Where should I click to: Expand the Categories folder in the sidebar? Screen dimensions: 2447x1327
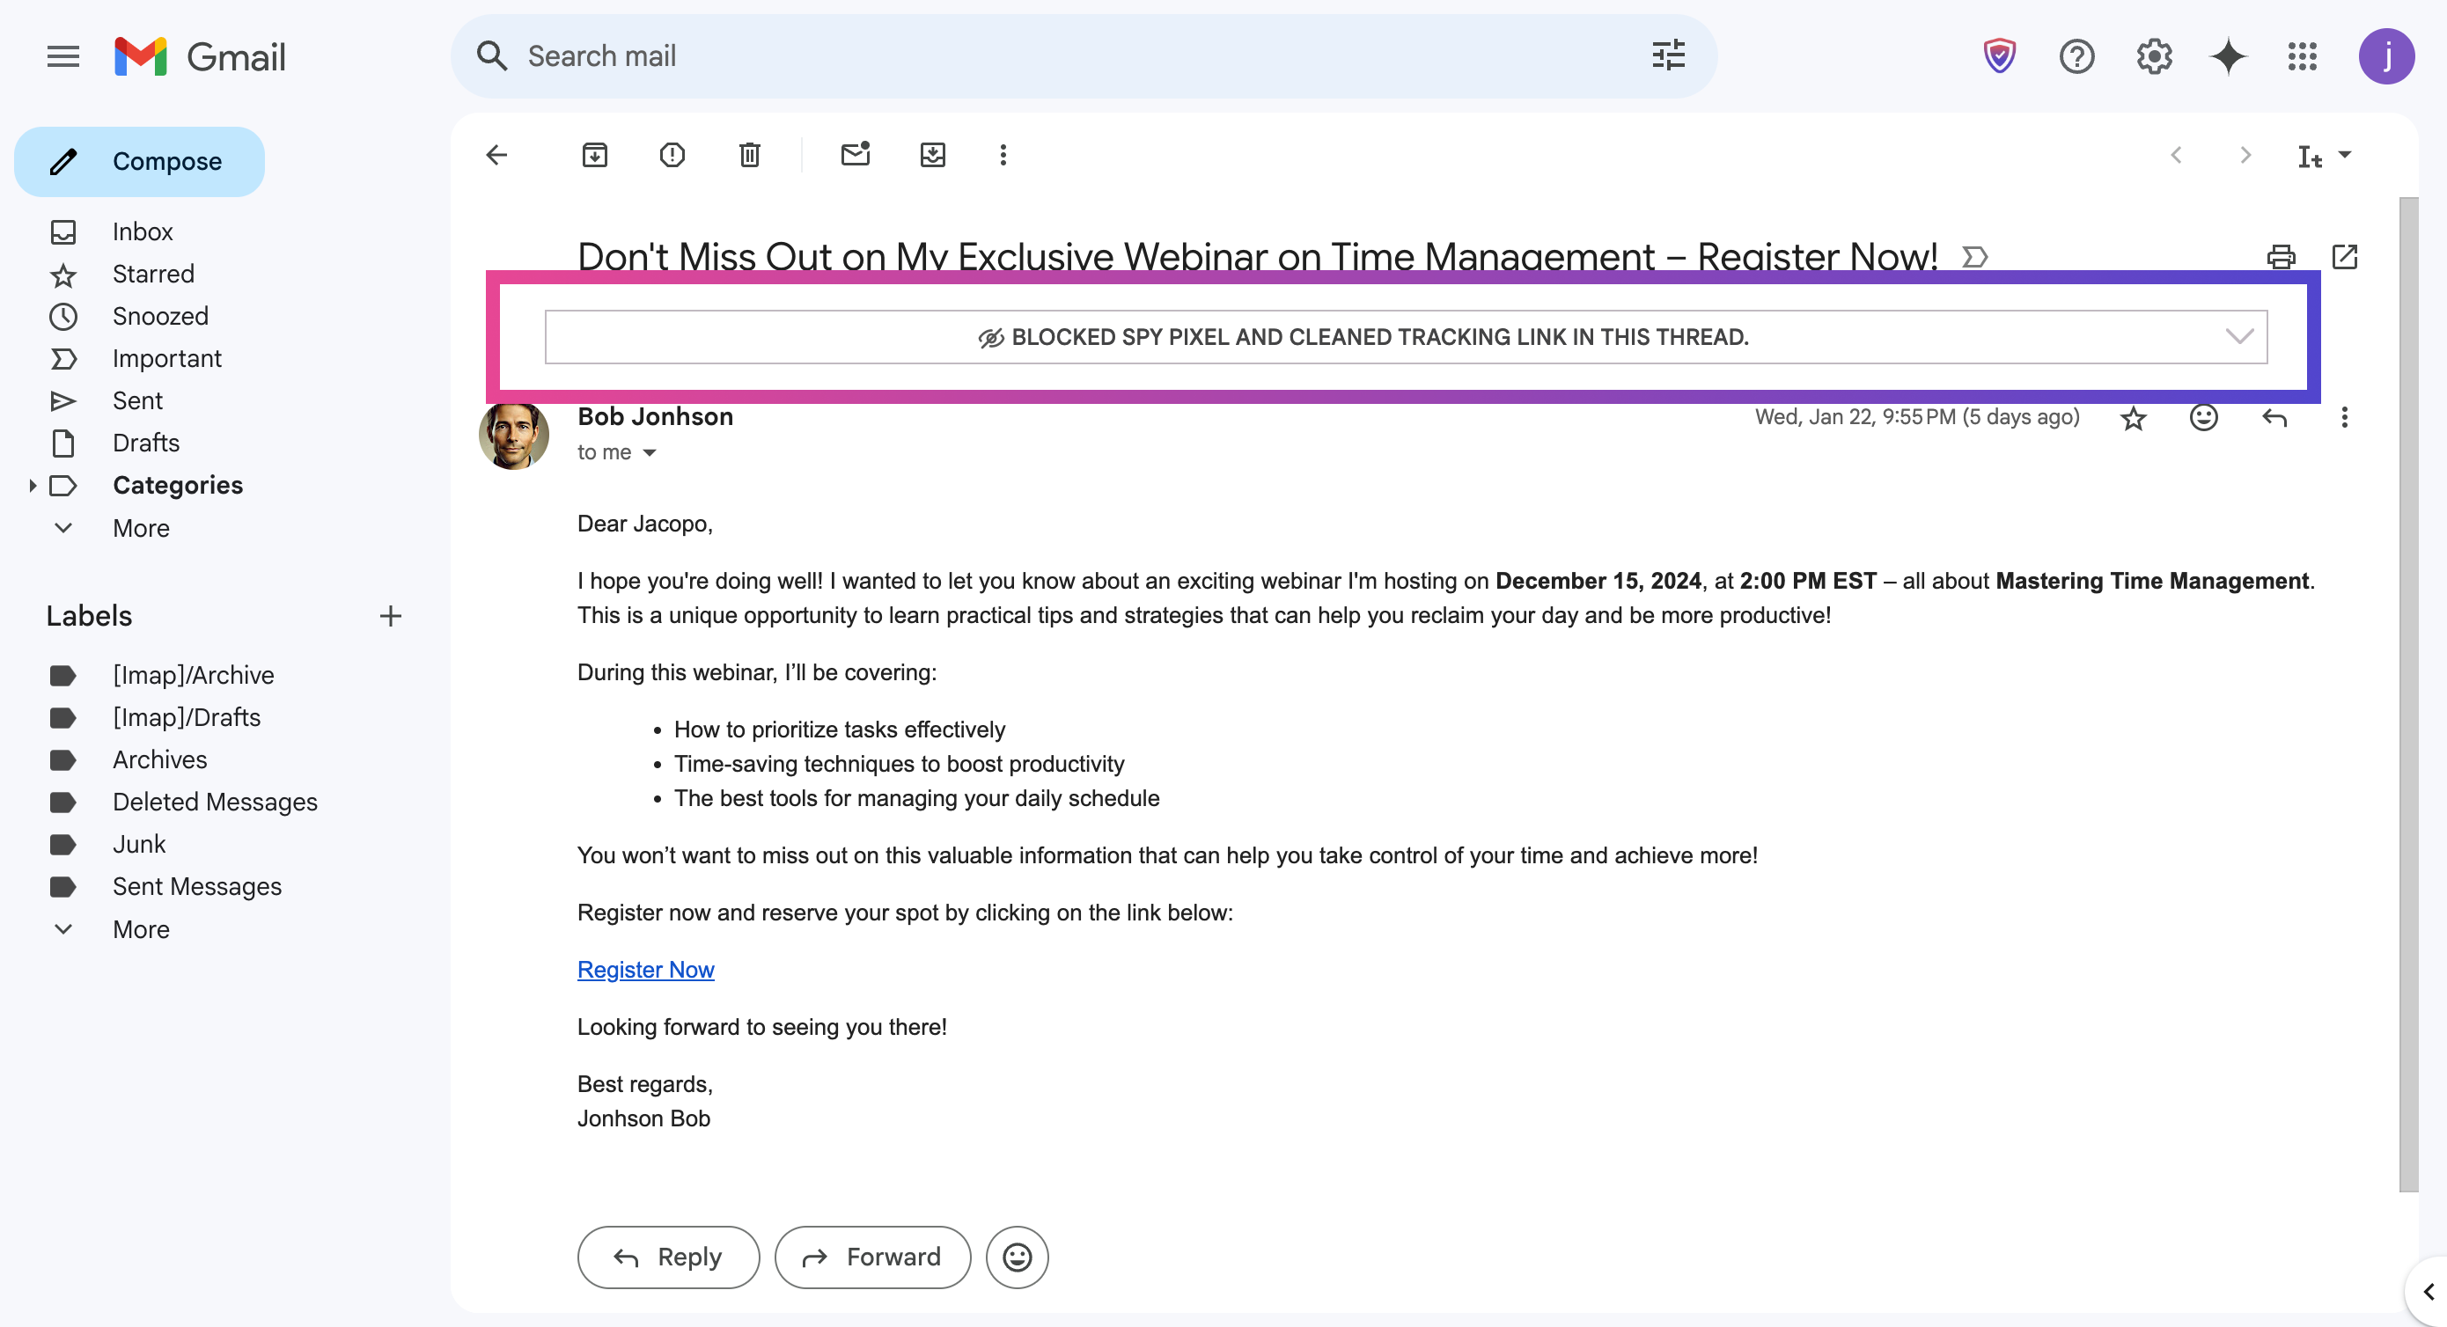click(x=33, y=486)
